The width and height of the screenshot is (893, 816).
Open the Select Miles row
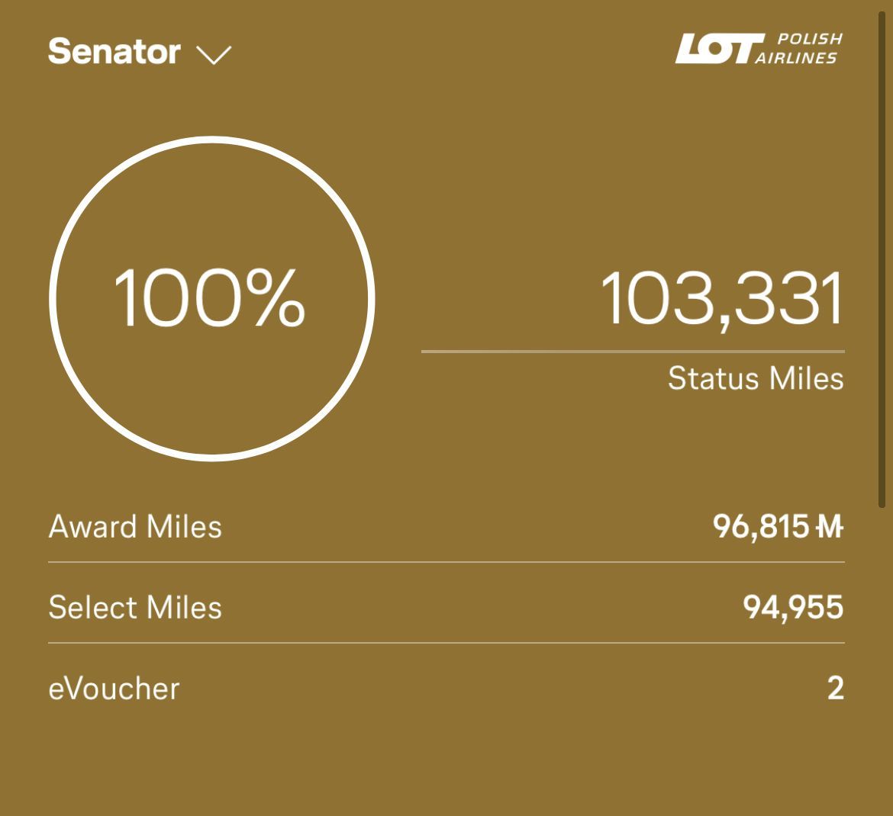pyautogui.click(x=446, y=607)
